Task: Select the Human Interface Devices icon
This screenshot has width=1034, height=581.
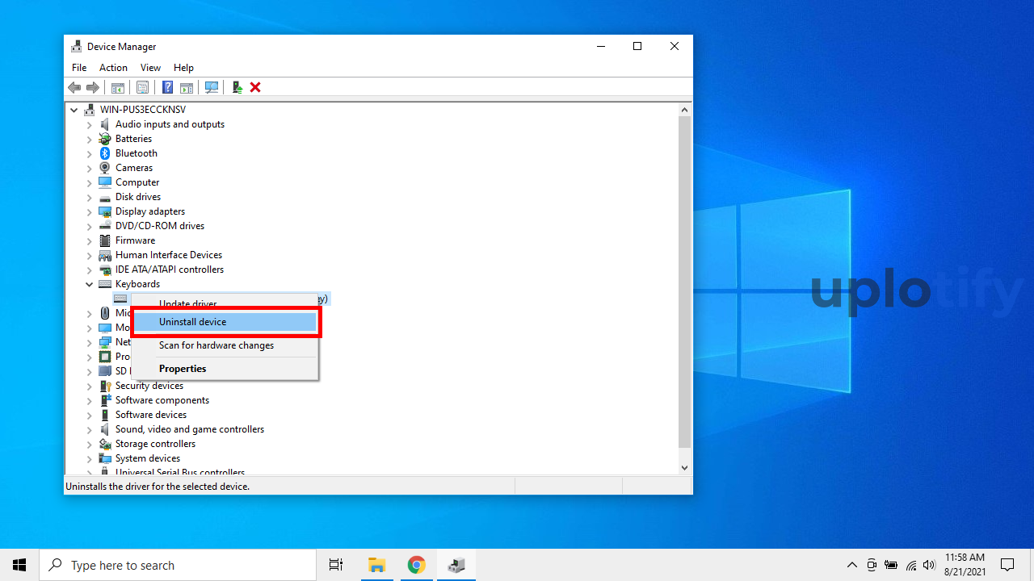Action: point(105,255)
